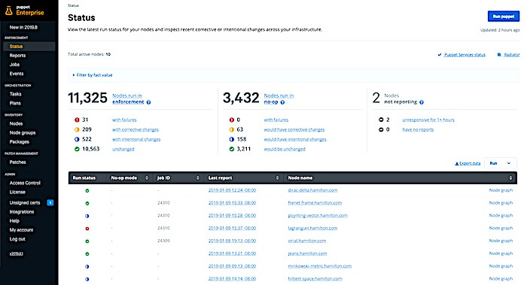The image size is (527, 285).
Task: Open the virial.hamilton.com node link
Action: coord(307,241)
